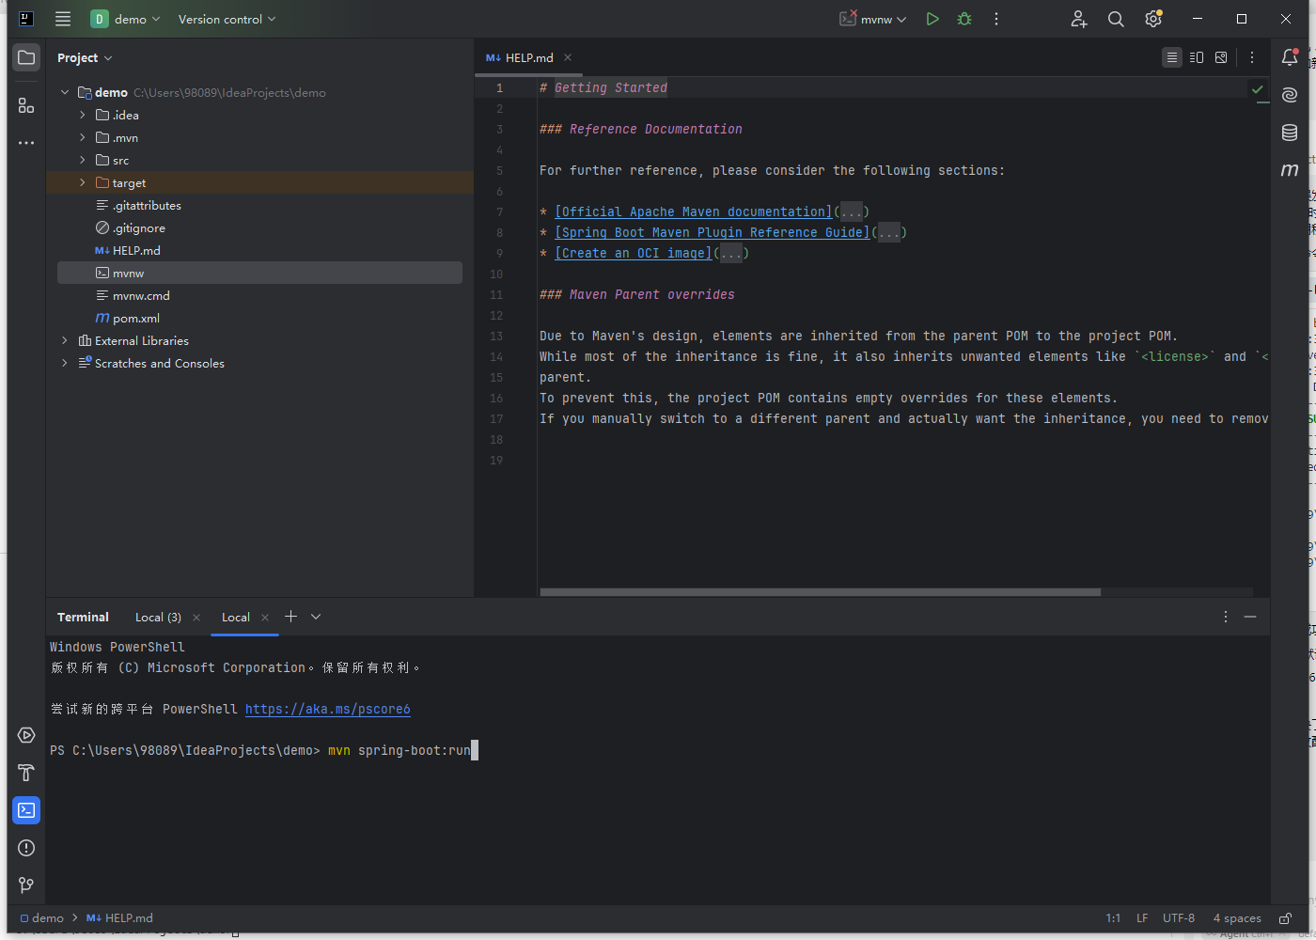
Task: Open line separator LF selector
Action: pos(1142,918)
